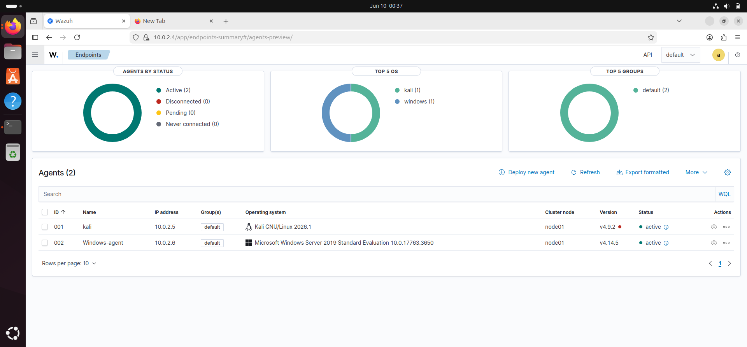The width and height of the screenshot is (747, 347).
Task: Select all agents checkbox in header
Action: click(45, 212)
